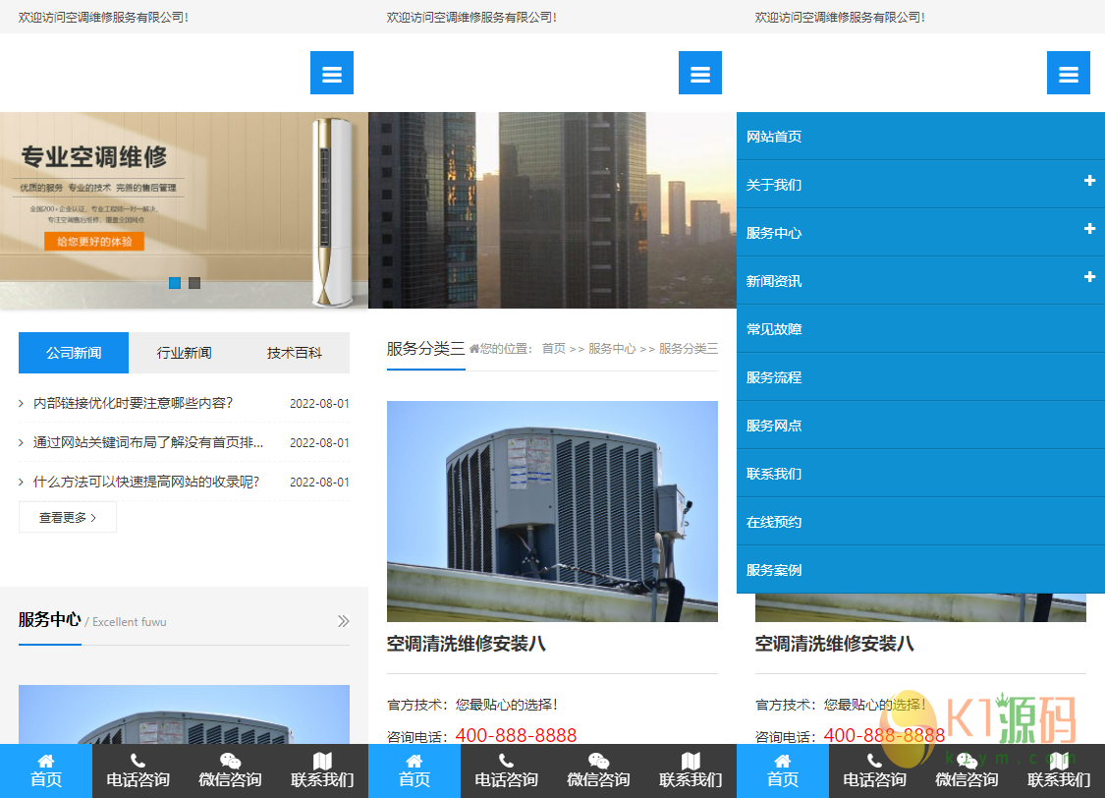Tap 电话咨询 phone icon below the 服务中心 heading
Screen dimensions: 1105x798
(x=138, y=762)
